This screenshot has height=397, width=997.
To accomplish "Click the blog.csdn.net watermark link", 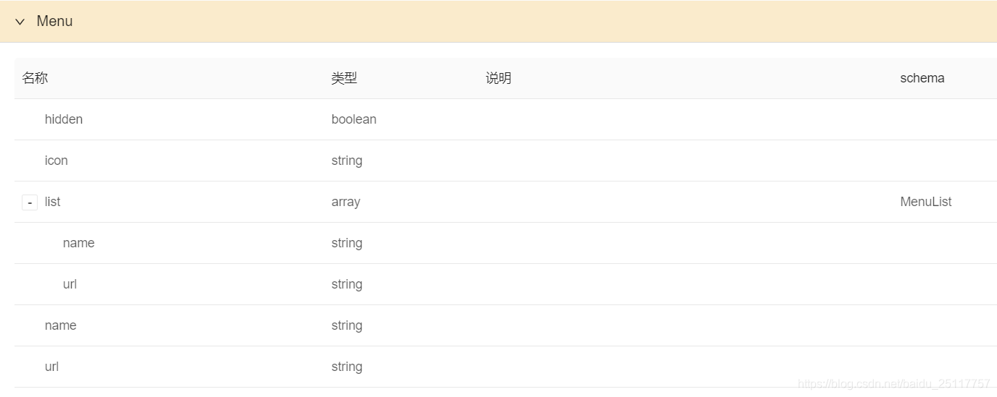I will pyautogui.click(x=893, y=383).
